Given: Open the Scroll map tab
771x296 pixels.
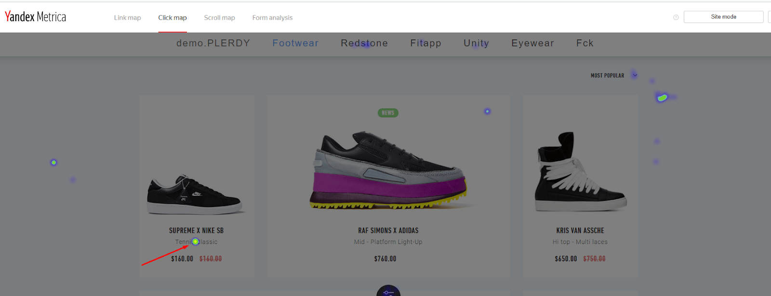Looking at the screenshot, I should point(219,18).
